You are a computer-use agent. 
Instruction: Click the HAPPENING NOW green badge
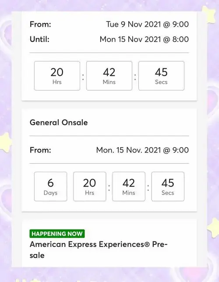pyautogui.click(x=57, y=234)
